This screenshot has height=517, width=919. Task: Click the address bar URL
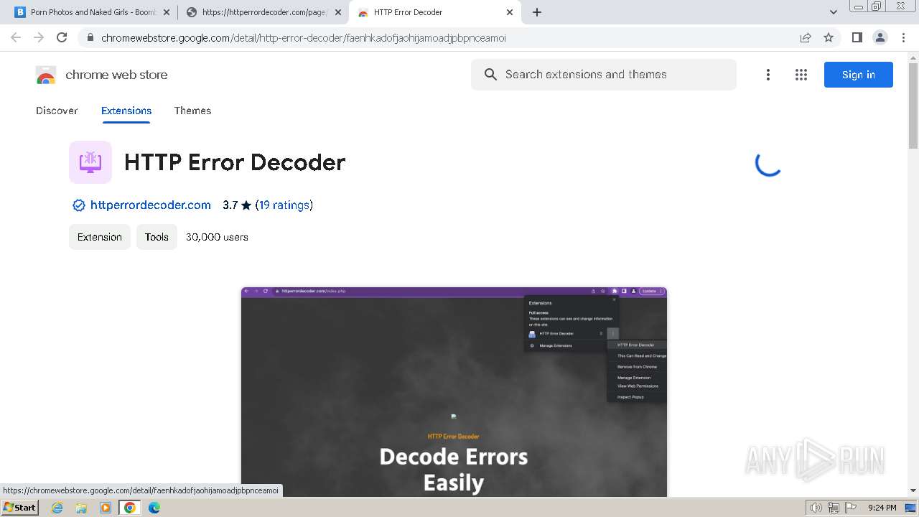point(304,38)
